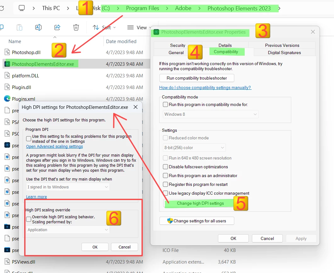Enable Disable fullscreen optimizations checkbox

165,166
